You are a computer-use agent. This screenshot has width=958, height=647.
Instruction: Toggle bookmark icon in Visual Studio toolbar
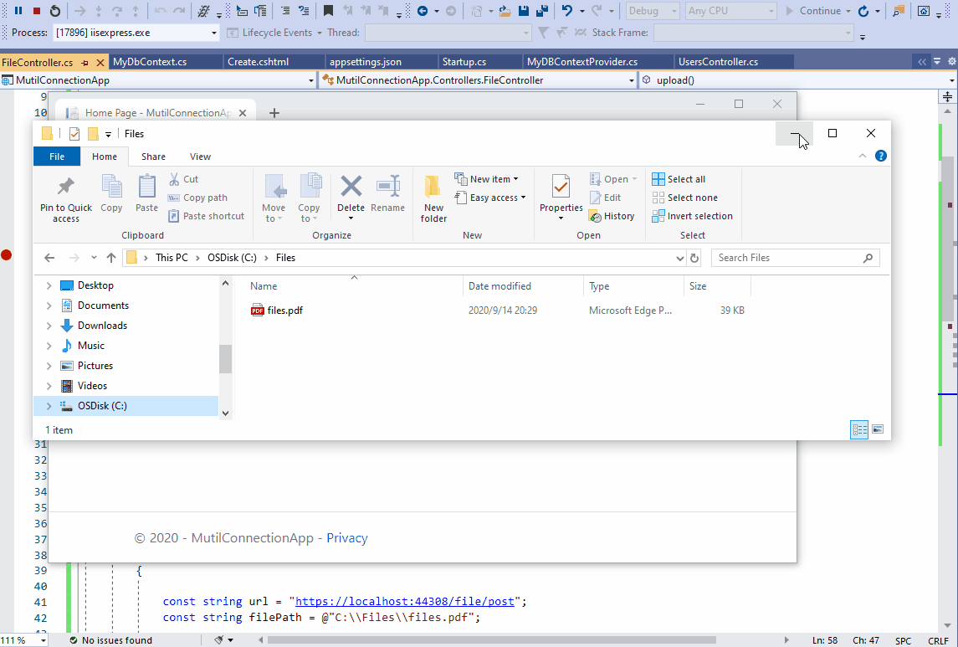point(328,10)
